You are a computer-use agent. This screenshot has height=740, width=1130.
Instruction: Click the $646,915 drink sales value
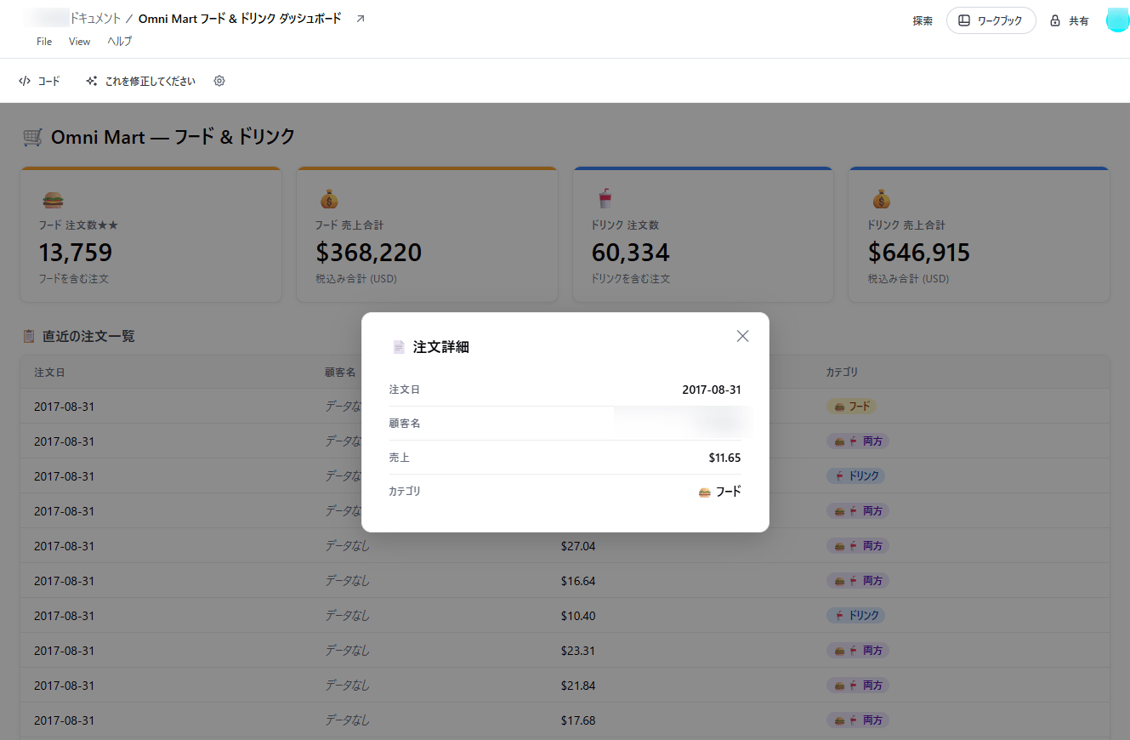click(919, 253)
